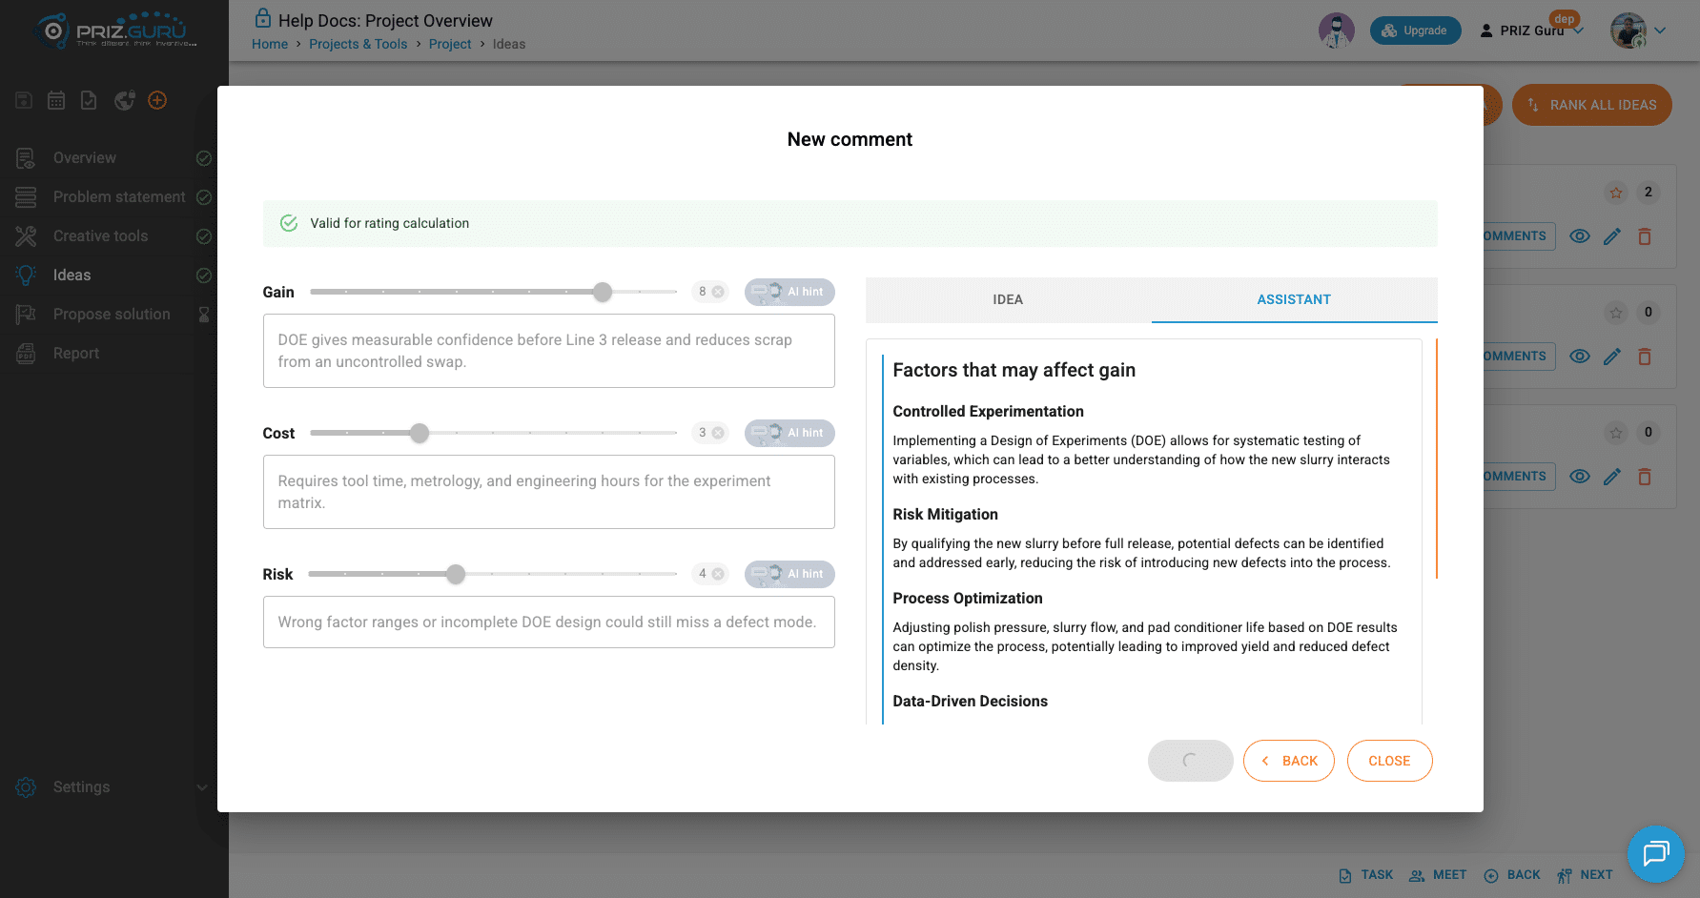Click the CLOSE button in the dialog
The width and height of the screenshot is (1700, 898).
coord(1389,761)
